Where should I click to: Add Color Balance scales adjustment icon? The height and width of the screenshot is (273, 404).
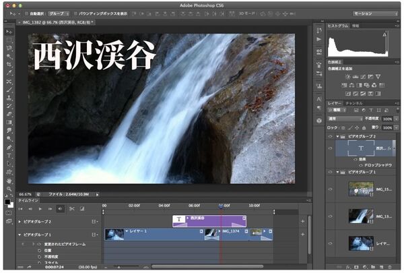click(351, 85)
